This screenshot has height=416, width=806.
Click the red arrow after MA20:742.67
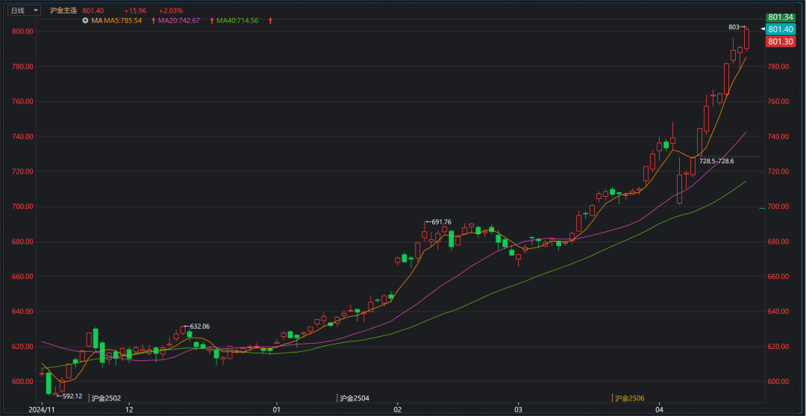[211, 20]
